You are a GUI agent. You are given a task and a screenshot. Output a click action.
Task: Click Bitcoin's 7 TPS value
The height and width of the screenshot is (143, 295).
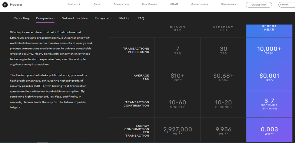pyautogui.click(x=177, y=50)
